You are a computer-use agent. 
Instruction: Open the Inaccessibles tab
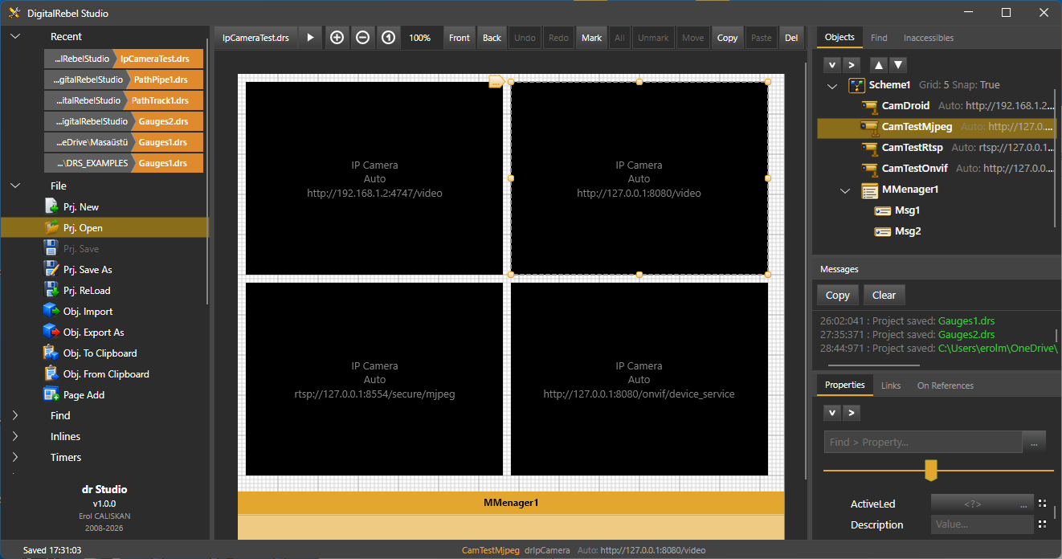tap(929, 38)
